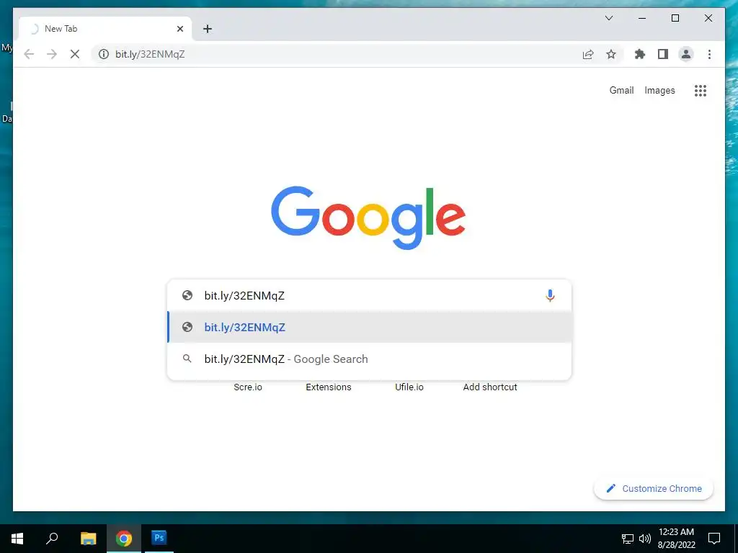Screen dimensions: 738x553
Task: Bookmark this tab with the star icon
Action: 611,54
